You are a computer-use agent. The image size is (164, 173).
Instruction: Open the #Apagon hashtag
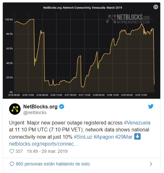[104, 137]
